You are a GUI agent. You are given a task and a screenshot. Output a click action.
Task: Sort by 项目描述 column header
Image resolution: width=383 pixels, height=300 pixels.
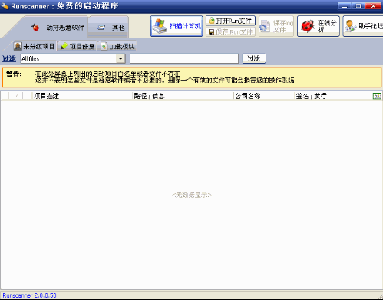[x=82, y=96]
